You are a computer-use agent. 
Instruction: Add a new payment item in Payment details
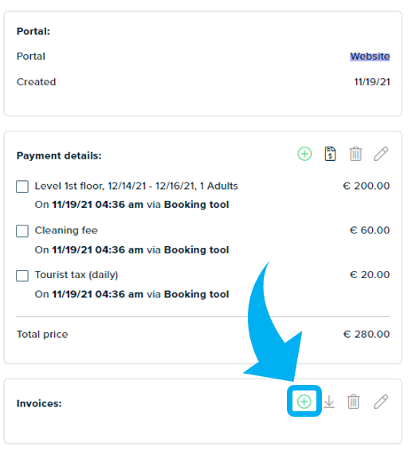point(304,154)
